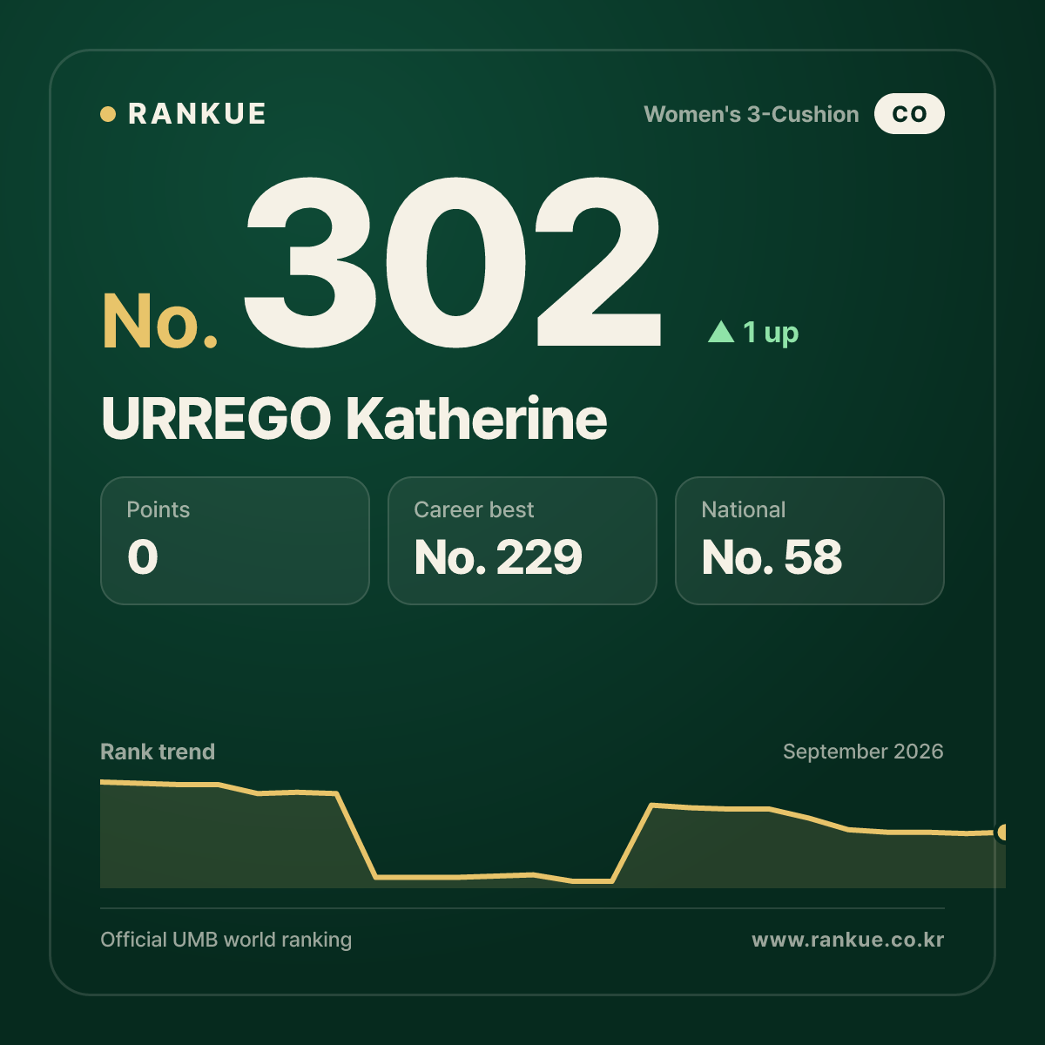Click the yellow No. prefix
Screen dimensions: 1045x1045
(x=159, y=320)
